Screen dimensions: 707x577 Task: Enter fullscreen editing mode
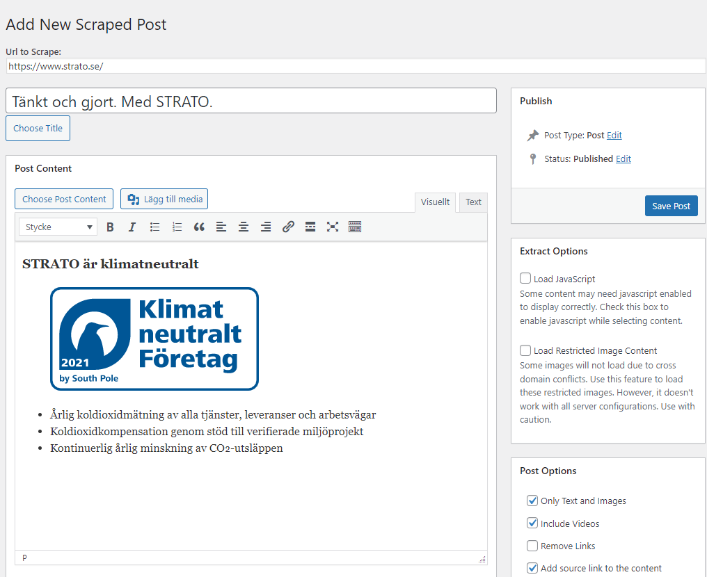coord(333,227)
